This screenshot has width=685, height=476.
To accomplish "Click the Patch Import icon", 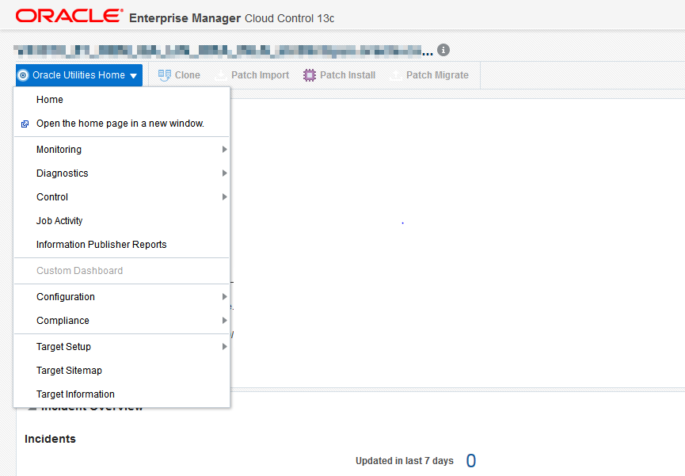I will coord(221,75).
